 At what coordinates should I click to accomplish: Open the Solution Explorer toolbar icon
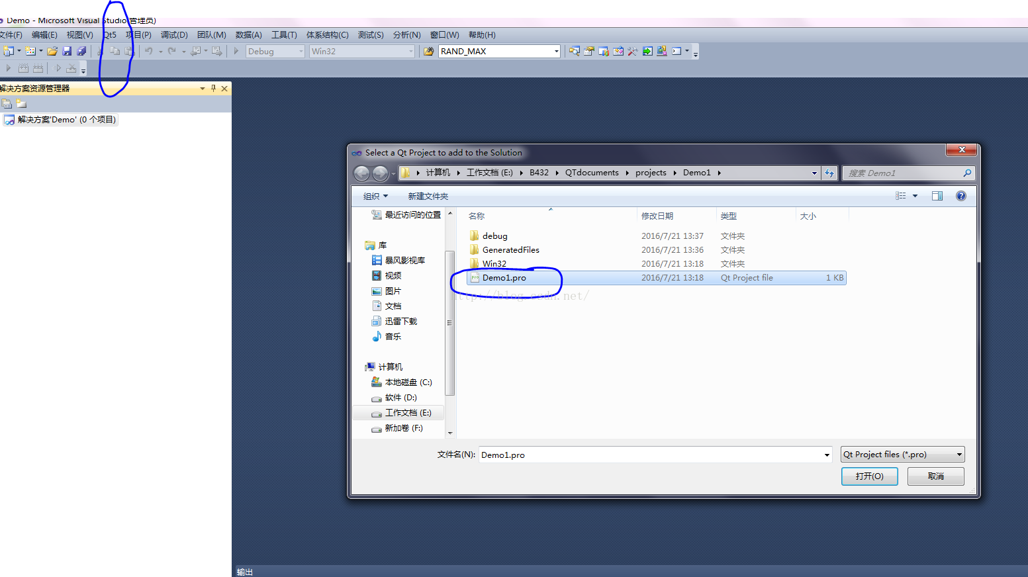tap(574, 51)
